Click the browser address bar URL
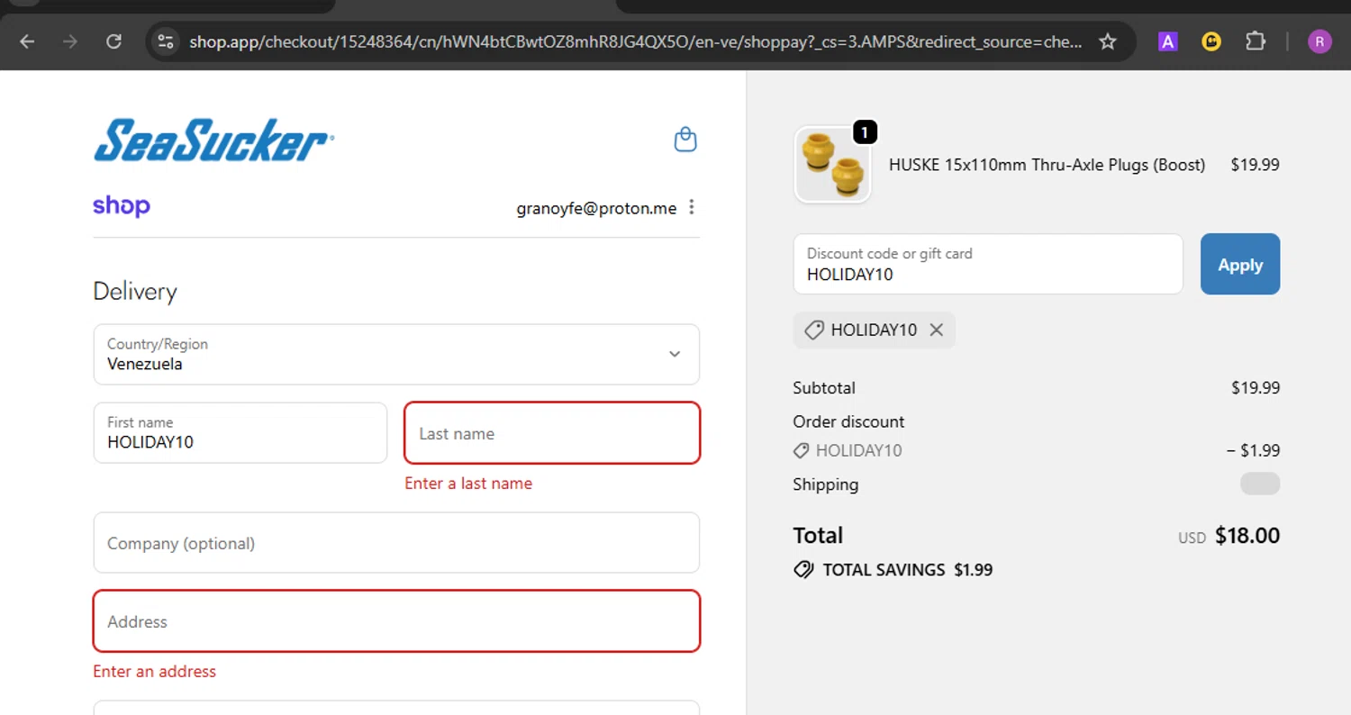 (635, 41)
